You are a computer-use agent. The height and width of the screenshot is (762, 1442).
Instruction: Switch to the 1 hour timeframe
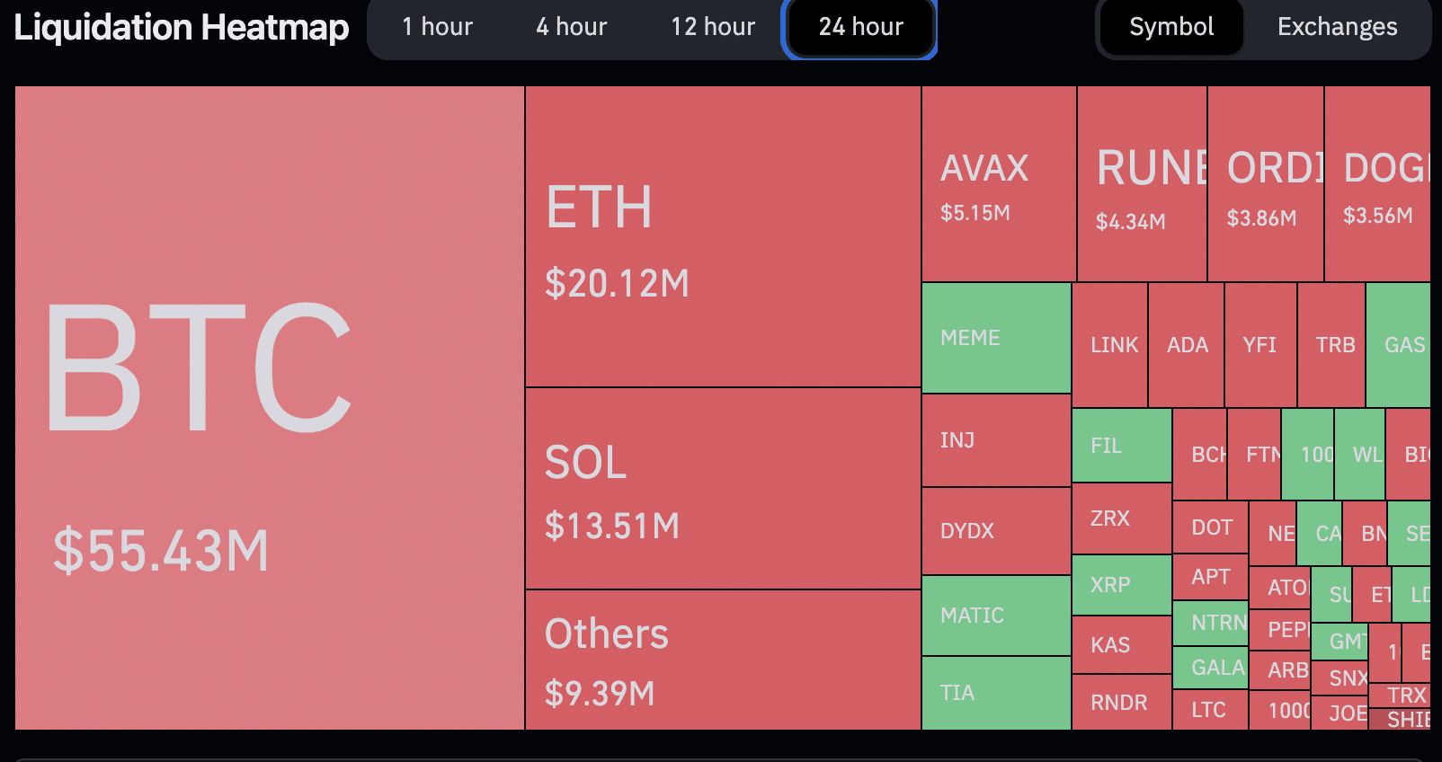click(437, 27)
